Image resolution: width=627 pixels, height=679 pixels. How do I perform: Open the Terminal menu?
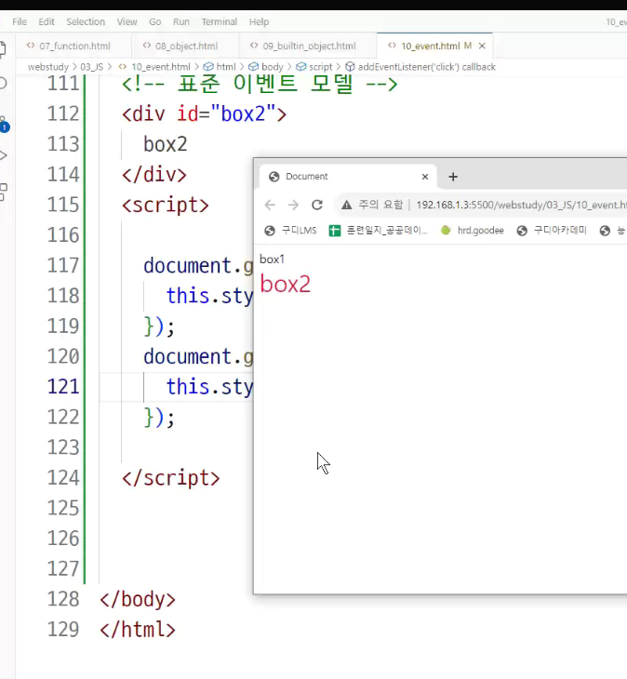click(220, 21)
